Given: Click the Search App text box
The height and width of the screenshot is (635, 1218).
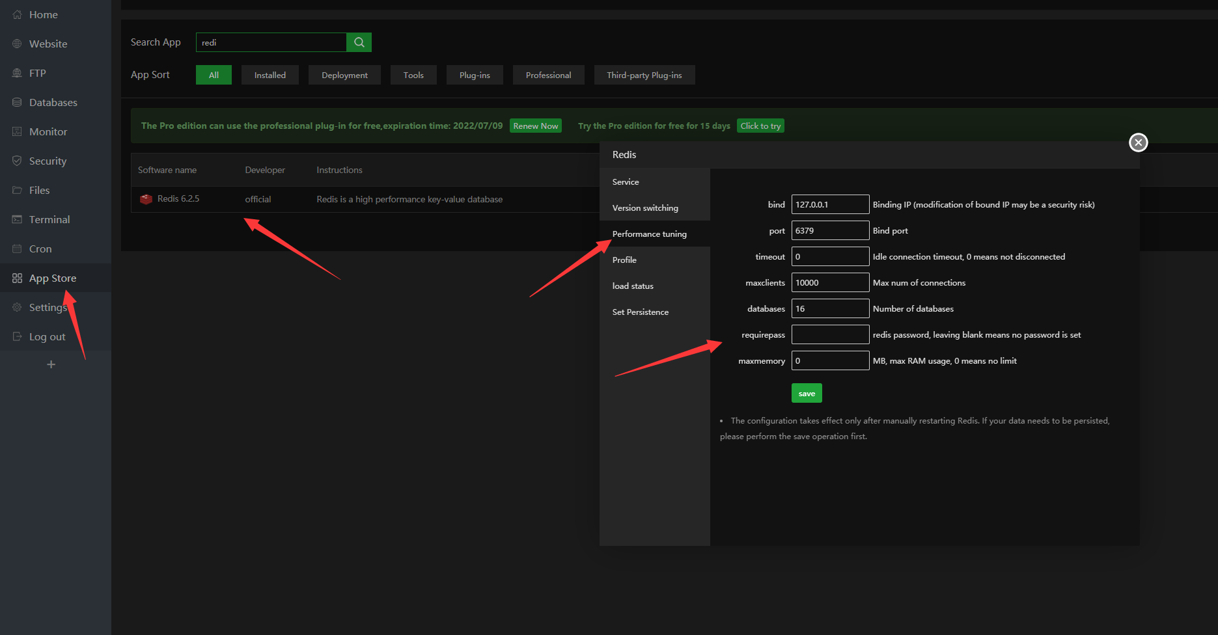Looking at the screenshot, I should point(271,42).
